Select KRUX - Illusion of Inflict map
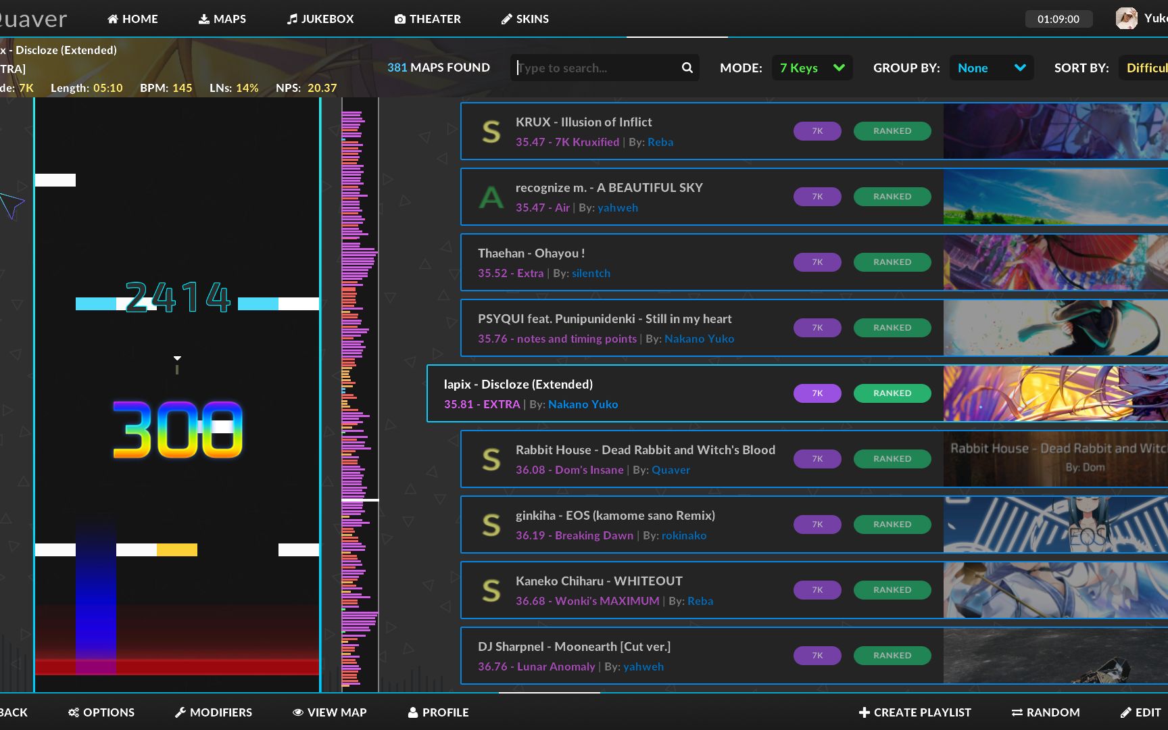Screen dimensions: 1168x730 coord(814,131)
